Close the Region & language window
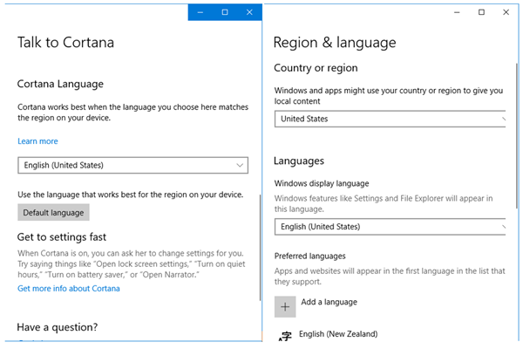 506,12
